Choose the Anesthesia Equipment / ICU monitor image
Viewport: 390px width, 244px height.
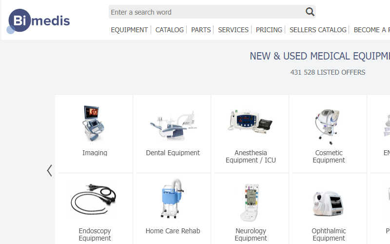[x=250, y=121]
